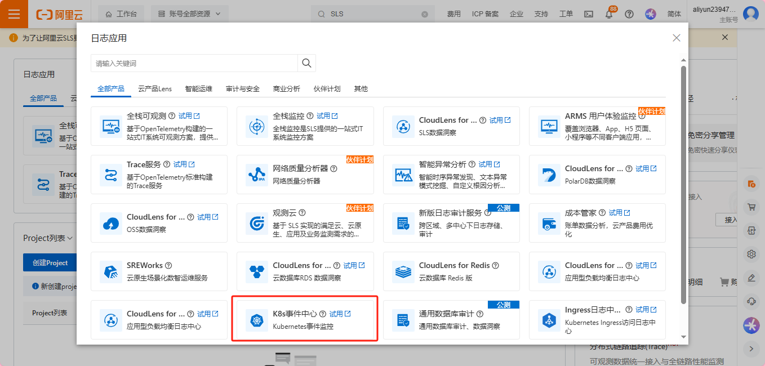This screenshot has width=765, height=366.
Task: Open the notifications bell
Action: [609, 15]
